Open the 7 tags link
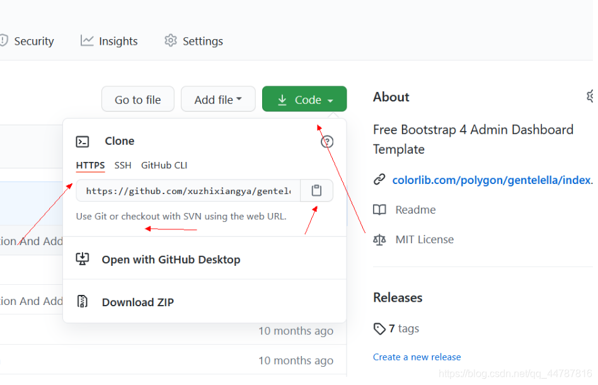The image size is (598, 385). (x=404, y=328)
